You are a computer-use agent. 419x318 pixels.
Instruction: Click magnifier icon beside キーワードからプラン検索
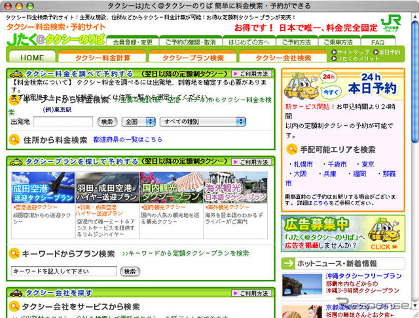point(14,253)
